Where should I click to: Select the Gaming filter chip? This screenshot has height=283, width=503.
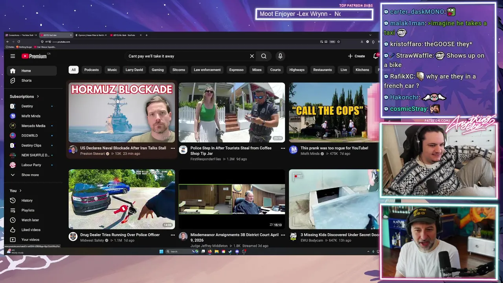pos(158,70)
